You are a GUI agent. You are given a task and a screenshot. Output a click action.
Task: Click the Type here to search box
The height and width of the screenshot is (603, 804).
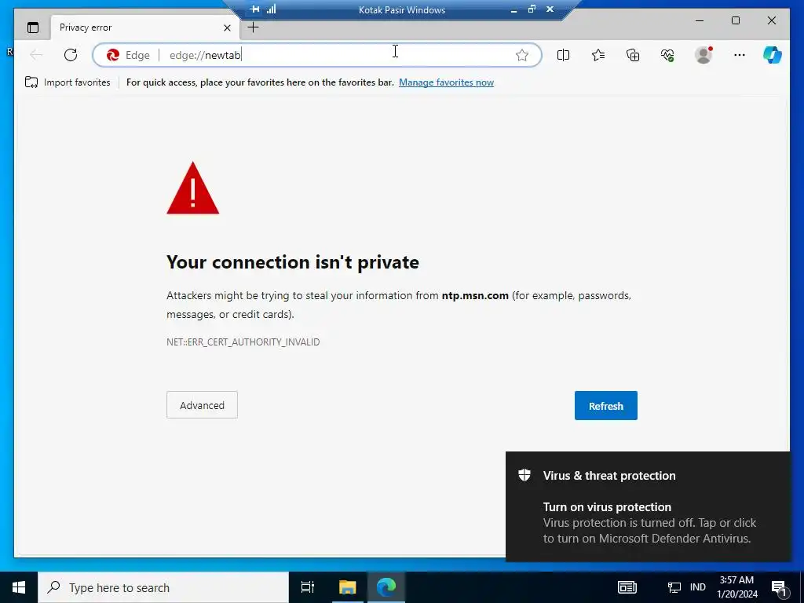[163, 587]
